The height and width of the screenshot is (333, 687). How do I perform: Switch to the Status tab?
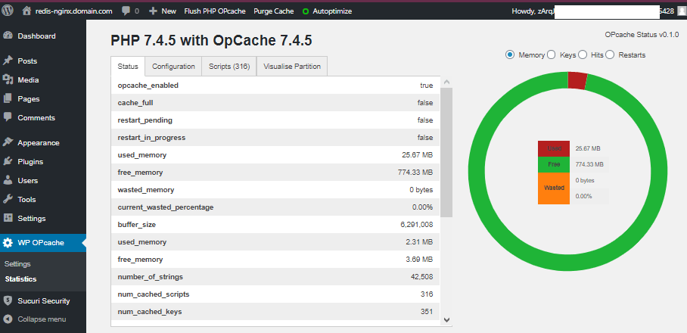click(128, 66)
